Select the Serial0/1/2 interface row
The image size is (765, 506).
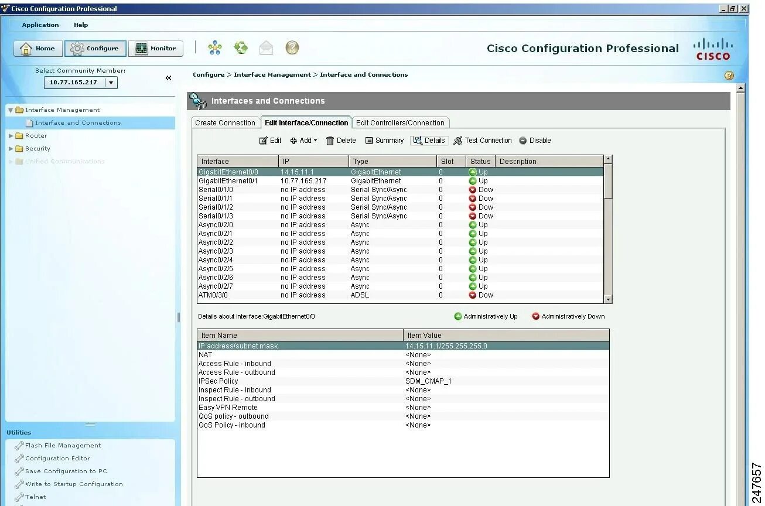point(400,207)
